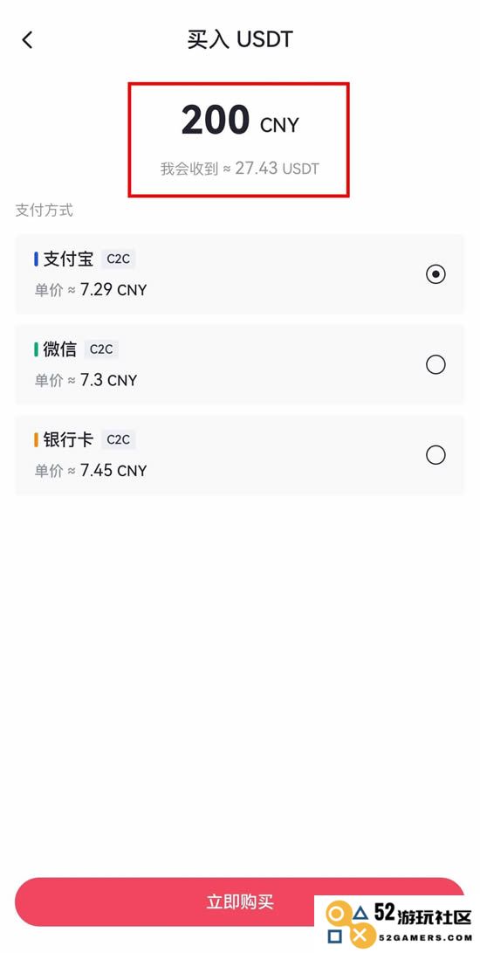The height and width of the screenshot is (953, 480).
Task: Click the orange bar icon beside 银行卡
Action: 37,439
